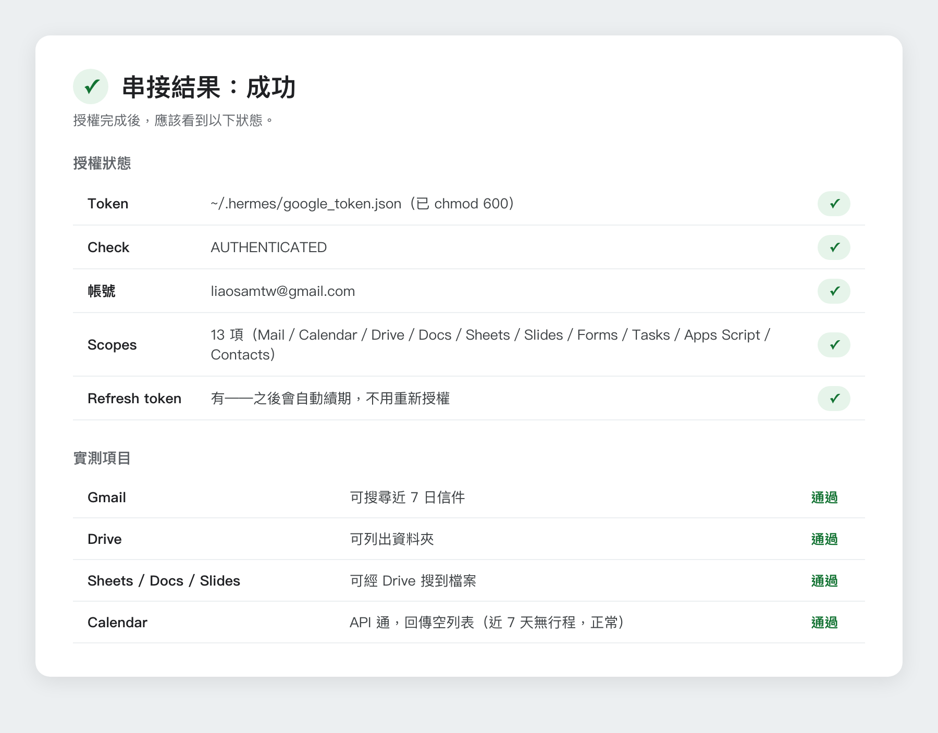The image size is (938, 733).
Task: Click the green check badge in the Token row
Action: click(834, 204)
